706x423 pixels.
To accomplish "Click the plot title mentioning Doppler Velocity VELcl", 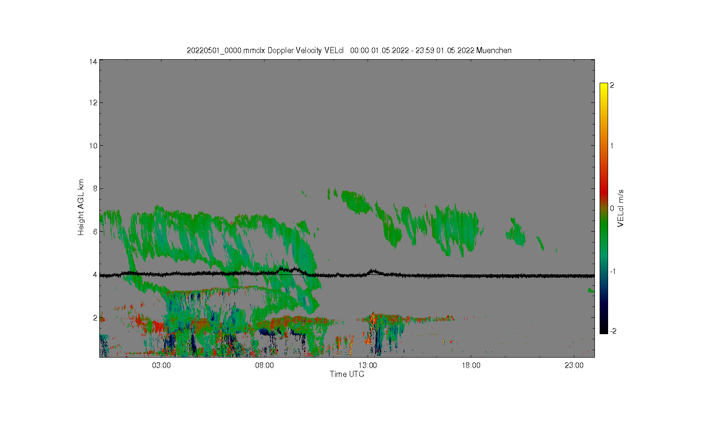I will (x=349, y=50).
